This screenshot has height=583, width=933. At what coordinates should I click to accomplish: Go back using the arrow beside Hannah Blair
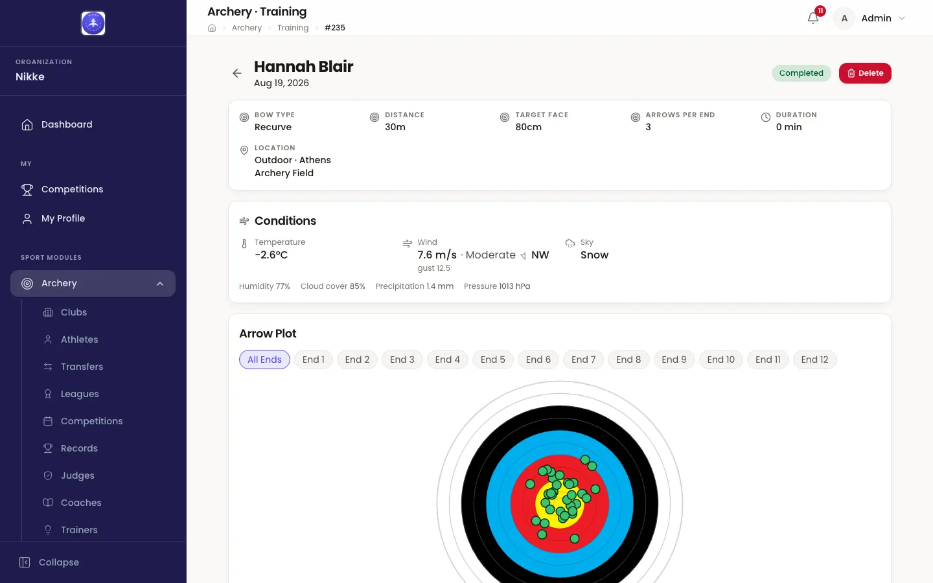tap(237, 73)
